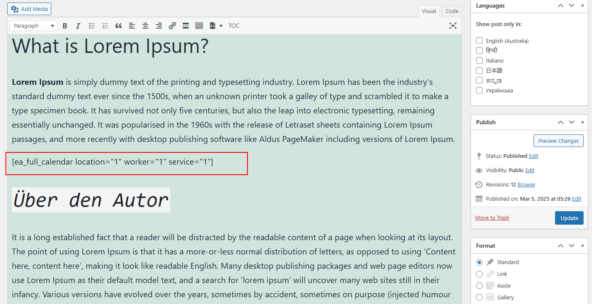Toggle bold formatting
This screenshot has height=304, width=592.
(x=65, y=26)
